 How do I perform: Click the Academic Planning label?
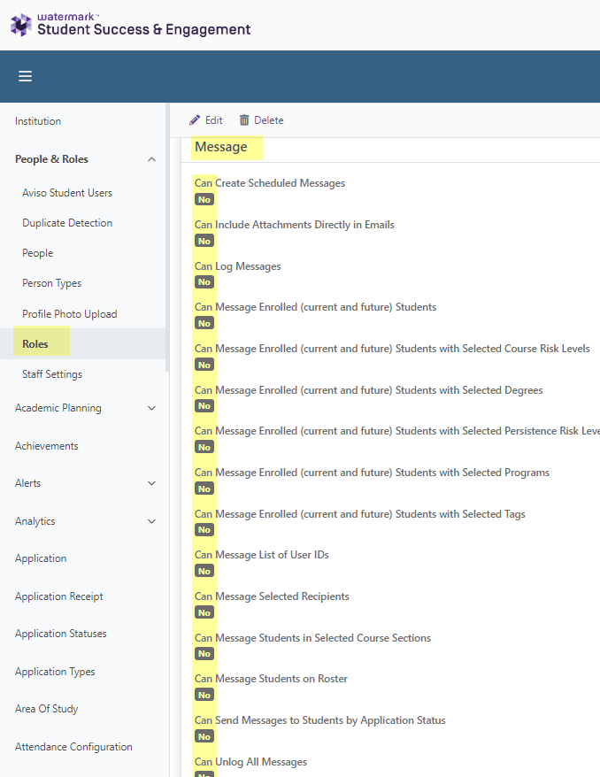58,408
